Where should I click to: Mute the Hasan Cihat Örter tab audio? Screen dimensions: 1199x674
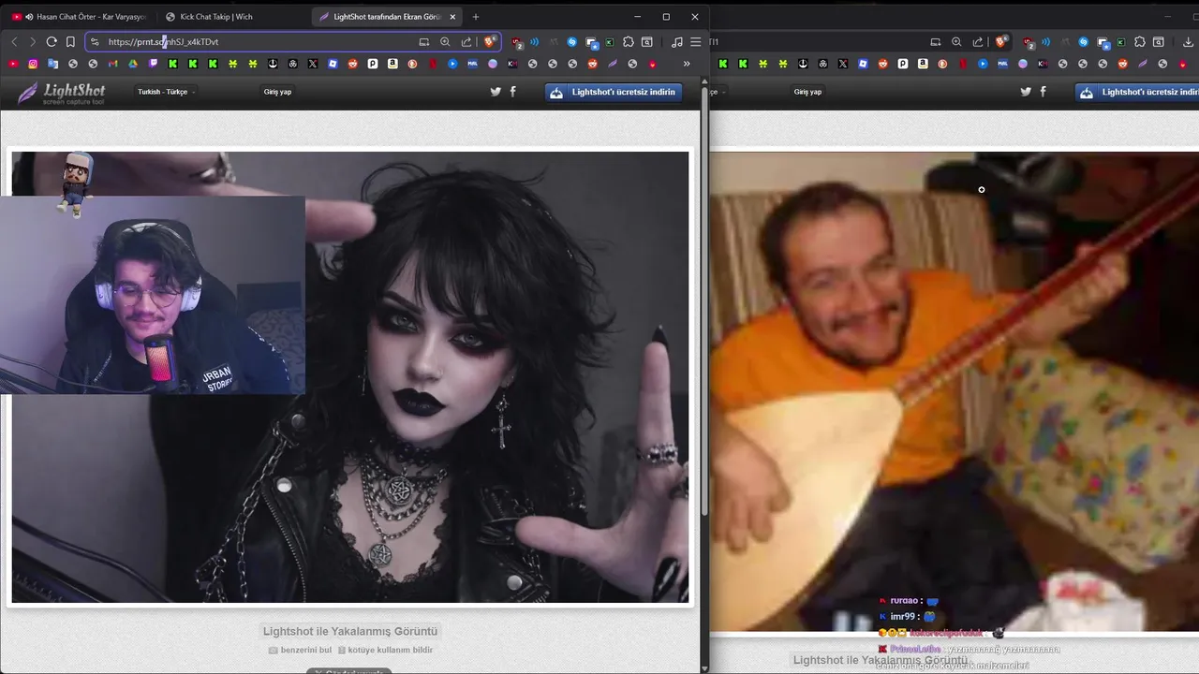[x=29, y=17]
